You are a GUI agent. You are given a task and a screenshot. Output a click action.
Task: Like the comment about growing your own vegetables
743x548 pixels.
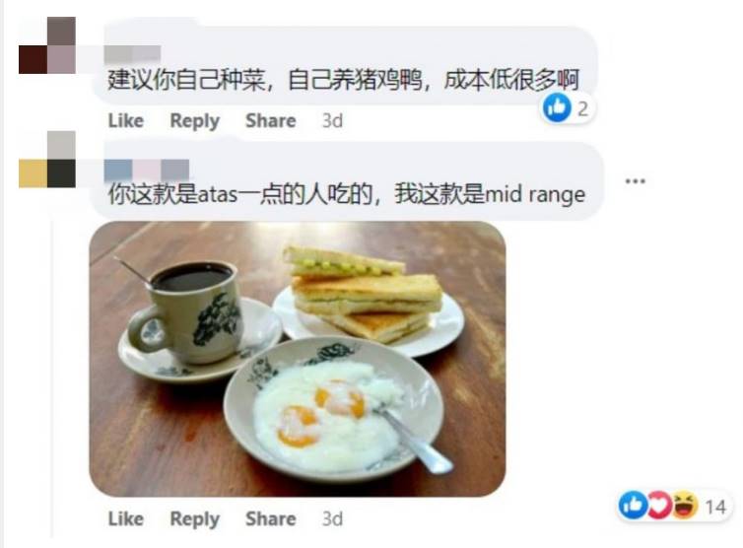click(125, 120)
